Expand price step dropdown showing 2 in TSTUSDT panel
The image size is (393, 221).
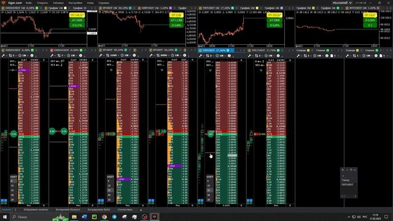(209, 56)
